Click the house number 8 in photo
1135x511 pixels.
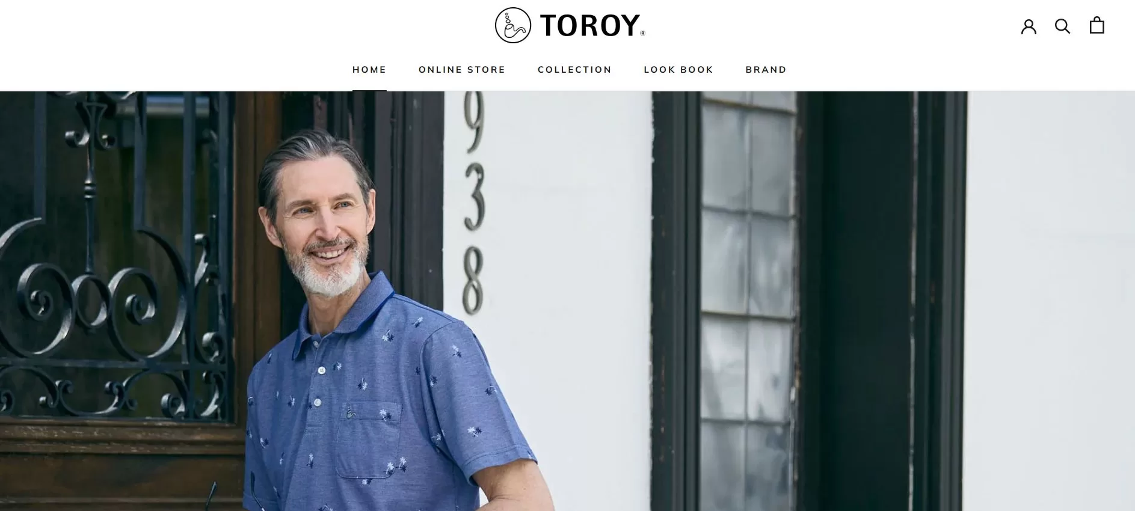[x=473, y=281]
